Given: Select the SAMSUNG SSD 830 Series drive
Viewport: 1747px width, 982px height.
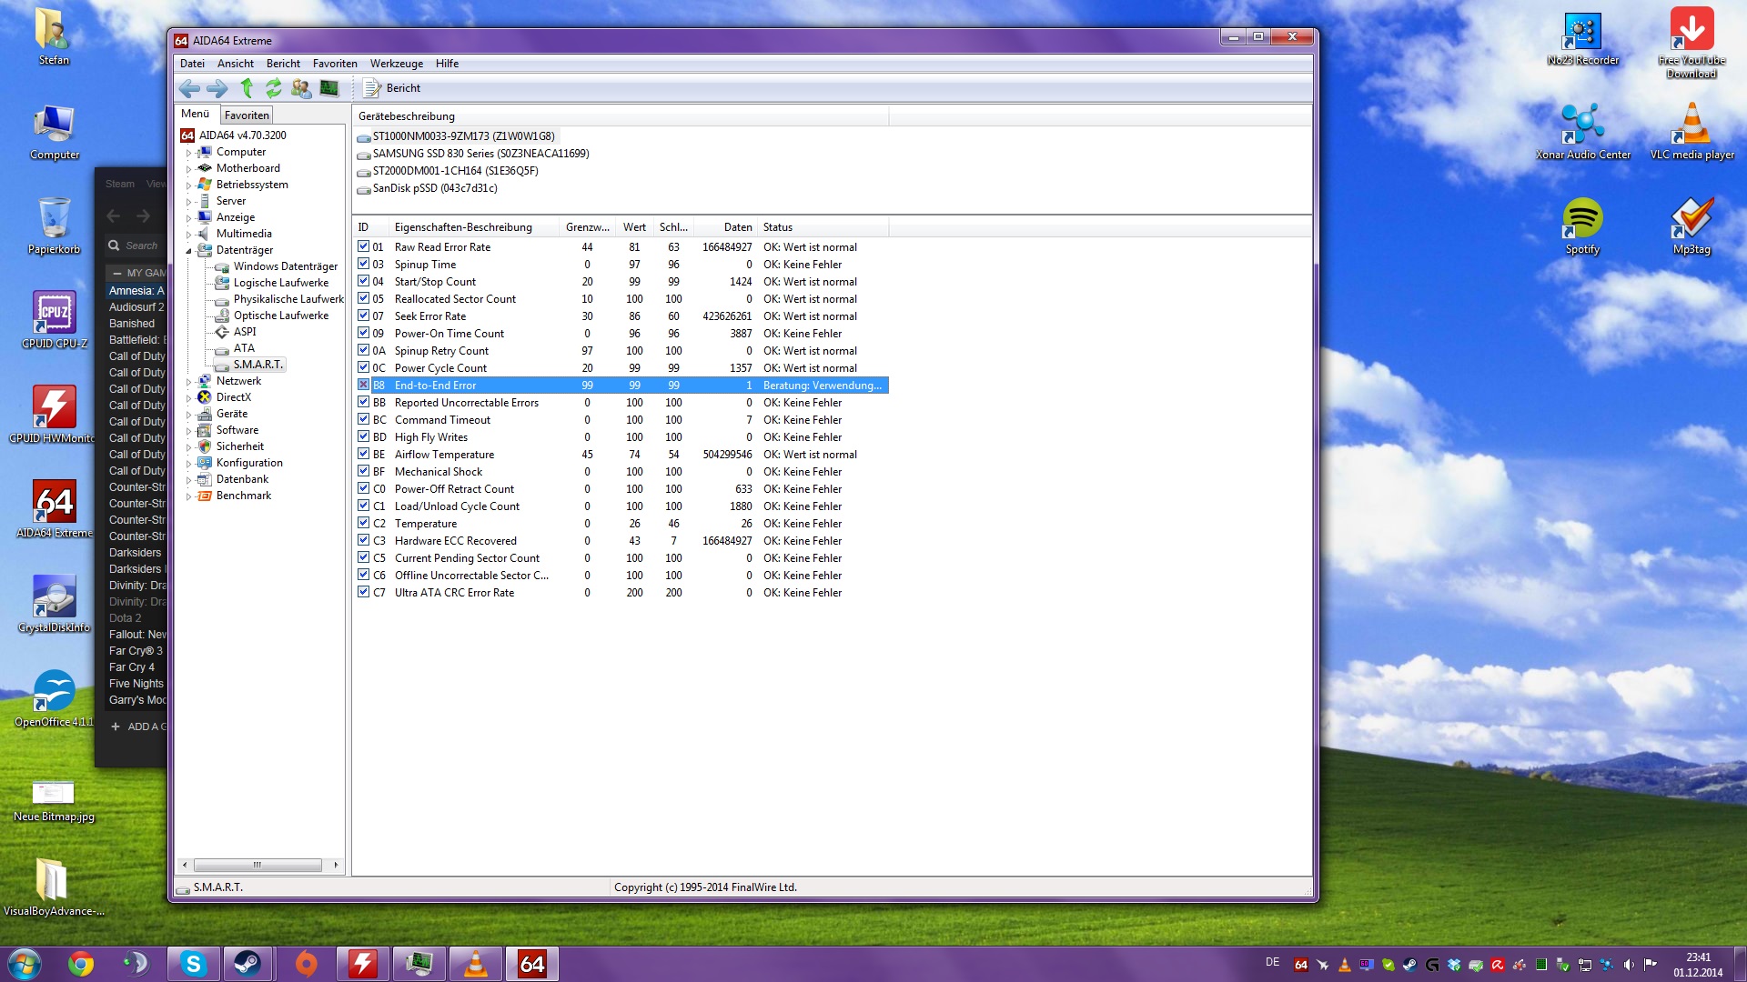Looking at the screenshot, I should (x=480, y=154).
